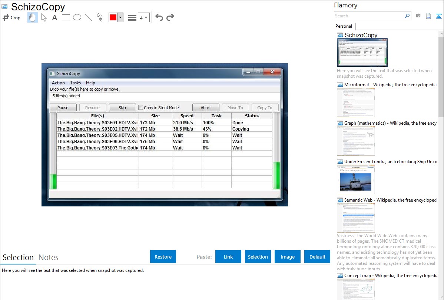Screen dimensions: 444x300
Task: Select the S03E06 file row
Action: coord(164,141)
